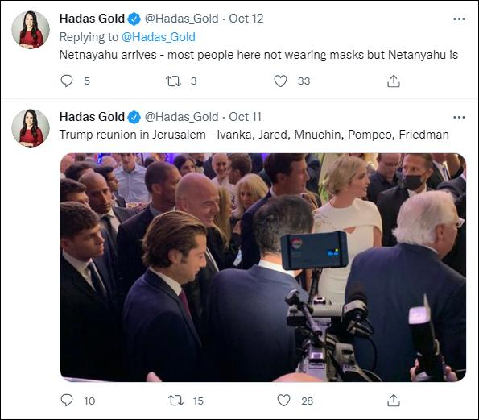Screen dimensions: 479x420
Task: Retweet the Trump reunion in Jerusalem tweet
Action: 175,401
